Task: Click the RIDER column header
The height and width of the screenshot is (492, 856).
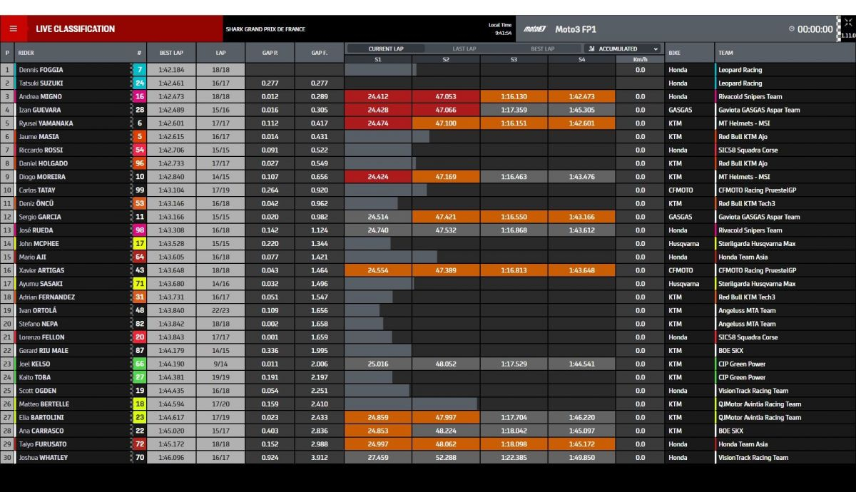Action: 26,53
